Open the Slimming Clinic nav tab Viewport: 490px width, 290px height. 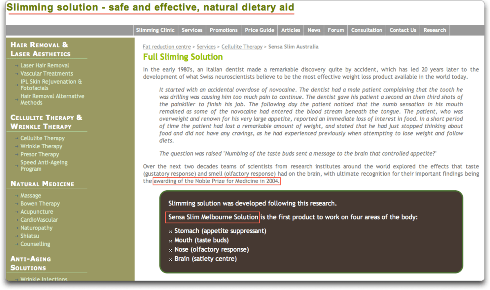click(155, 30)
